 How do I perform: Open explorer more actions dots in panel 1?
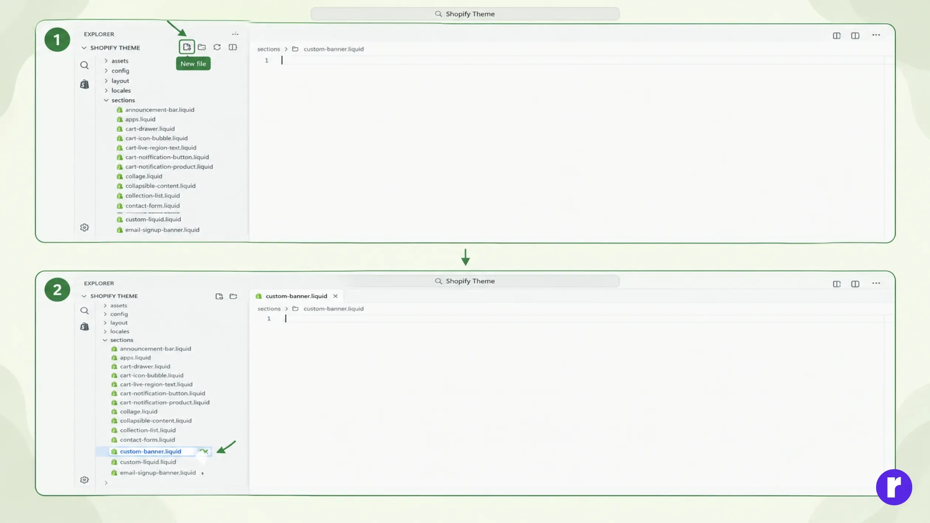pyautogui.click(x=235, y=34)
